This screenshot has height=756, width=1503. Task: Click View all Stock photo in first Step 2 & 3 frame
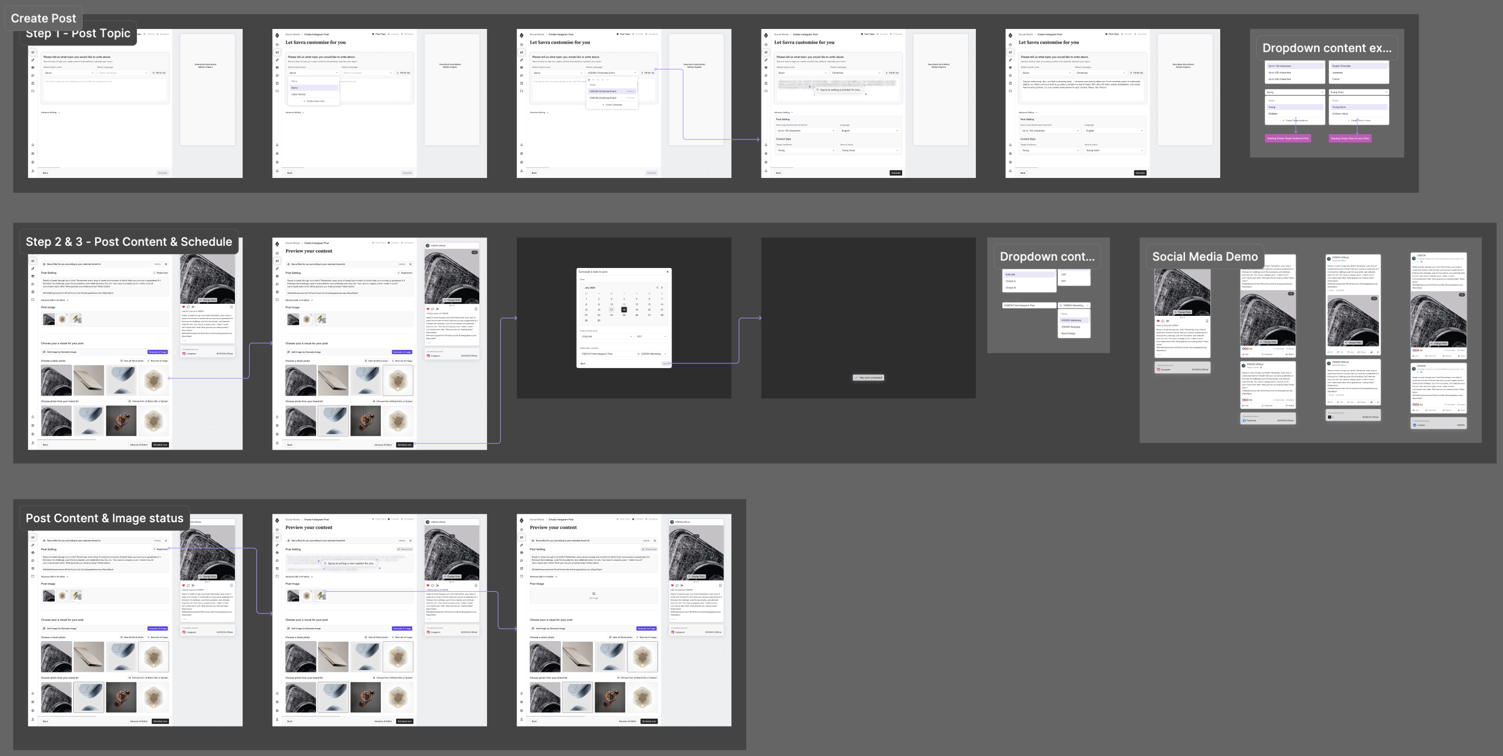coord(132,361)
